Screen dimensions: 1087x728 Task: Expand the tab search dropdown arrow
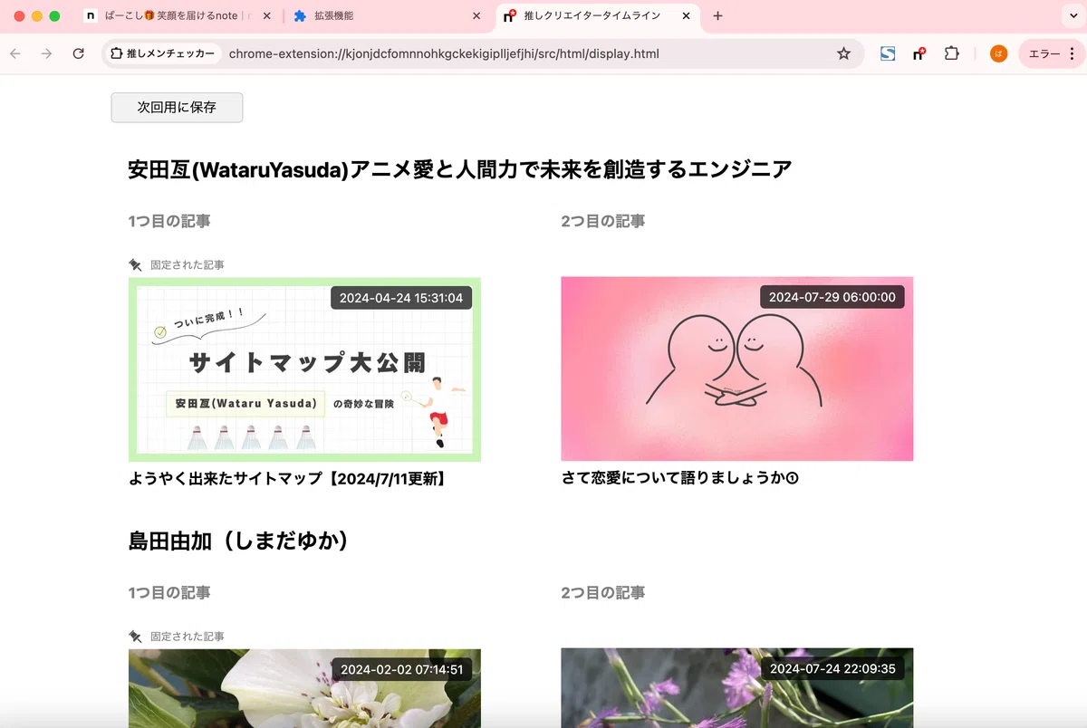click(1073, 16)
